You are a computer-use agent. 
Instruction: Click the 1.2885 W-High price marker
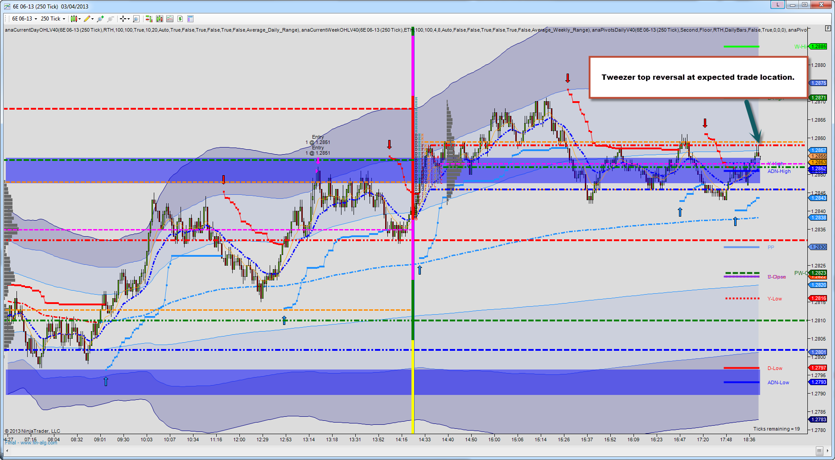point(819,46)
